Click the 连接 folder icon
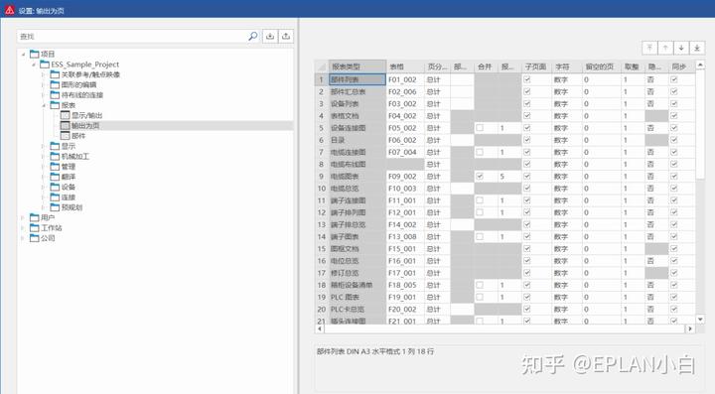 point(55,197)
